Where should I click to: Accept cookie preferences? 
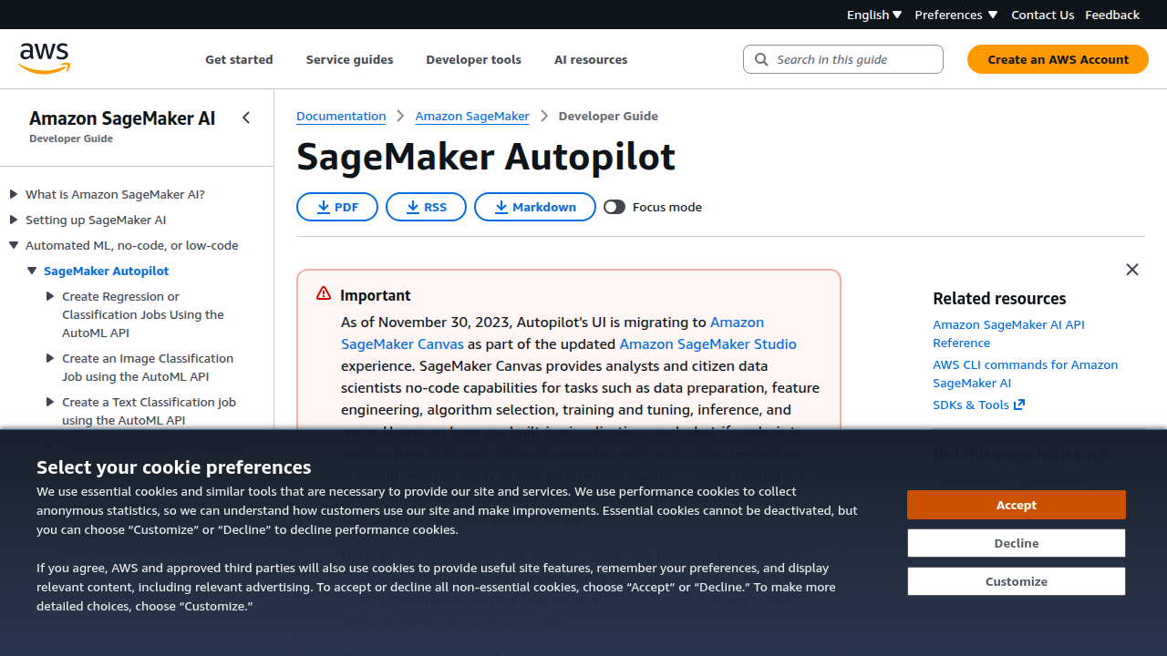[1016, 505]
